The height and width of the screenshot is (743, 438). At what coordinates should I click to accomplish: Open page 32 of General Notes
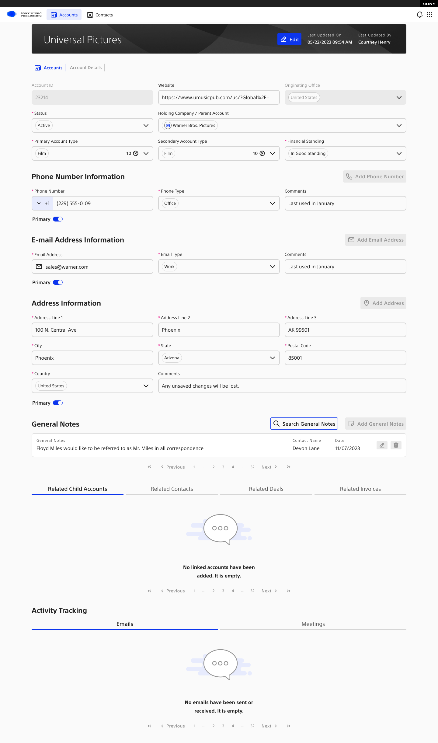click(252, 467)
